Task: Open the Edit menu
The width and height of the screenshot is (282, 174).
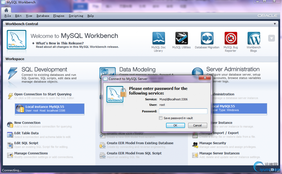Action: pyautogui.click(x=18, y=16)
